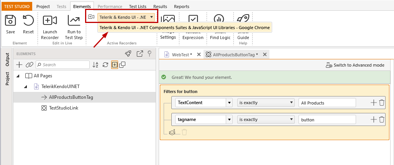Select the TelerikKendoUINET page
This screenshot has width=394, height=165.
point(61,87)
